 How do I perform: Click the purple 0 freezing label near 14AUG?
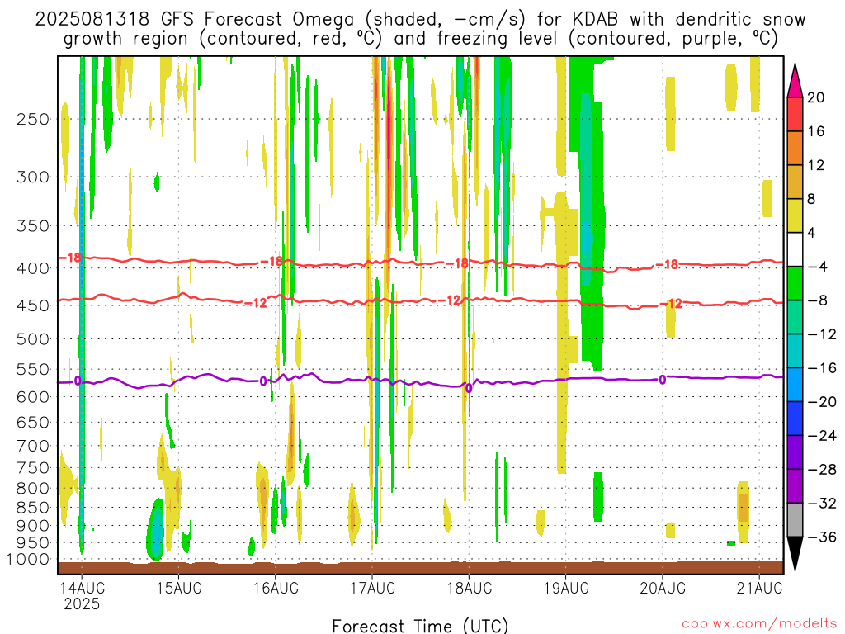click(78, 381)
